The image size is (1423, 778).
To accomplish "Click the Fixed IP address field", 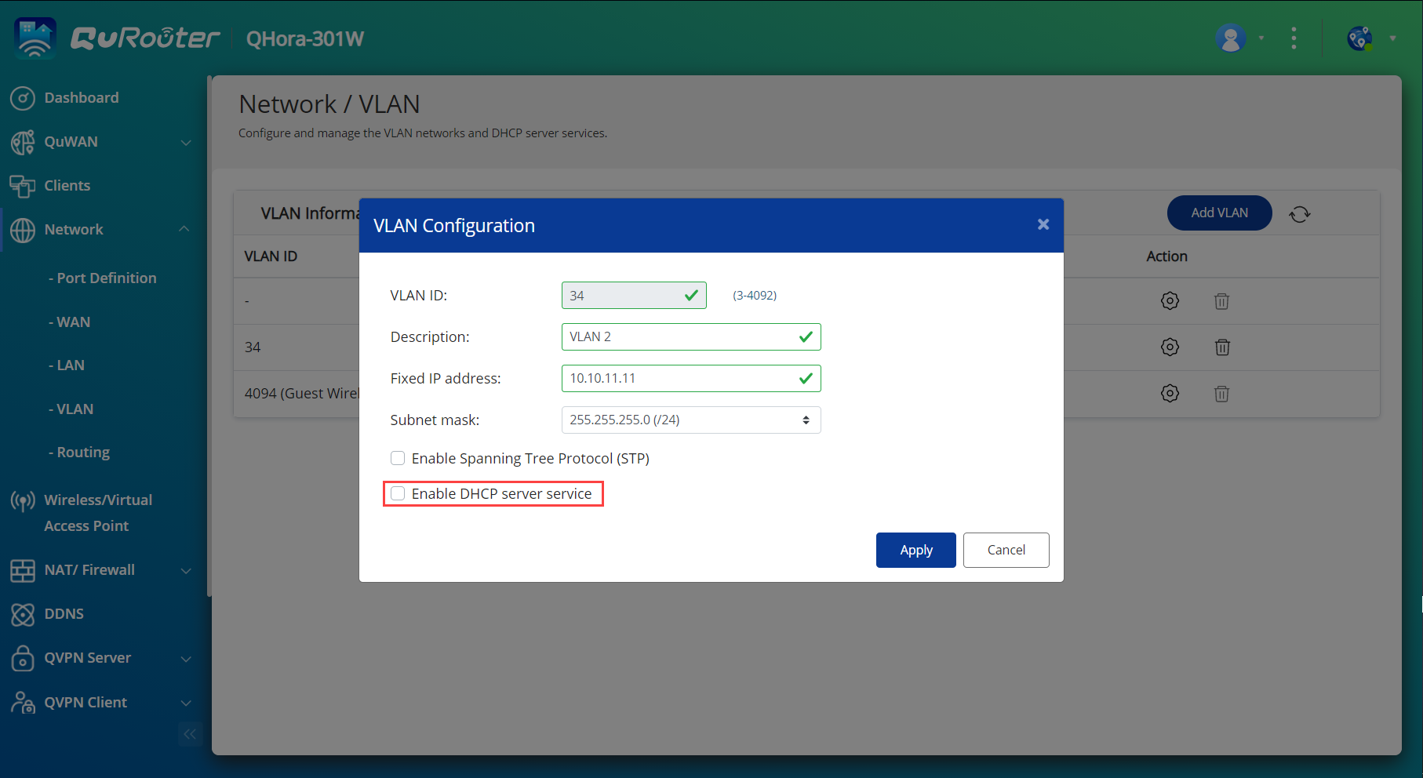I will point(679,378).
